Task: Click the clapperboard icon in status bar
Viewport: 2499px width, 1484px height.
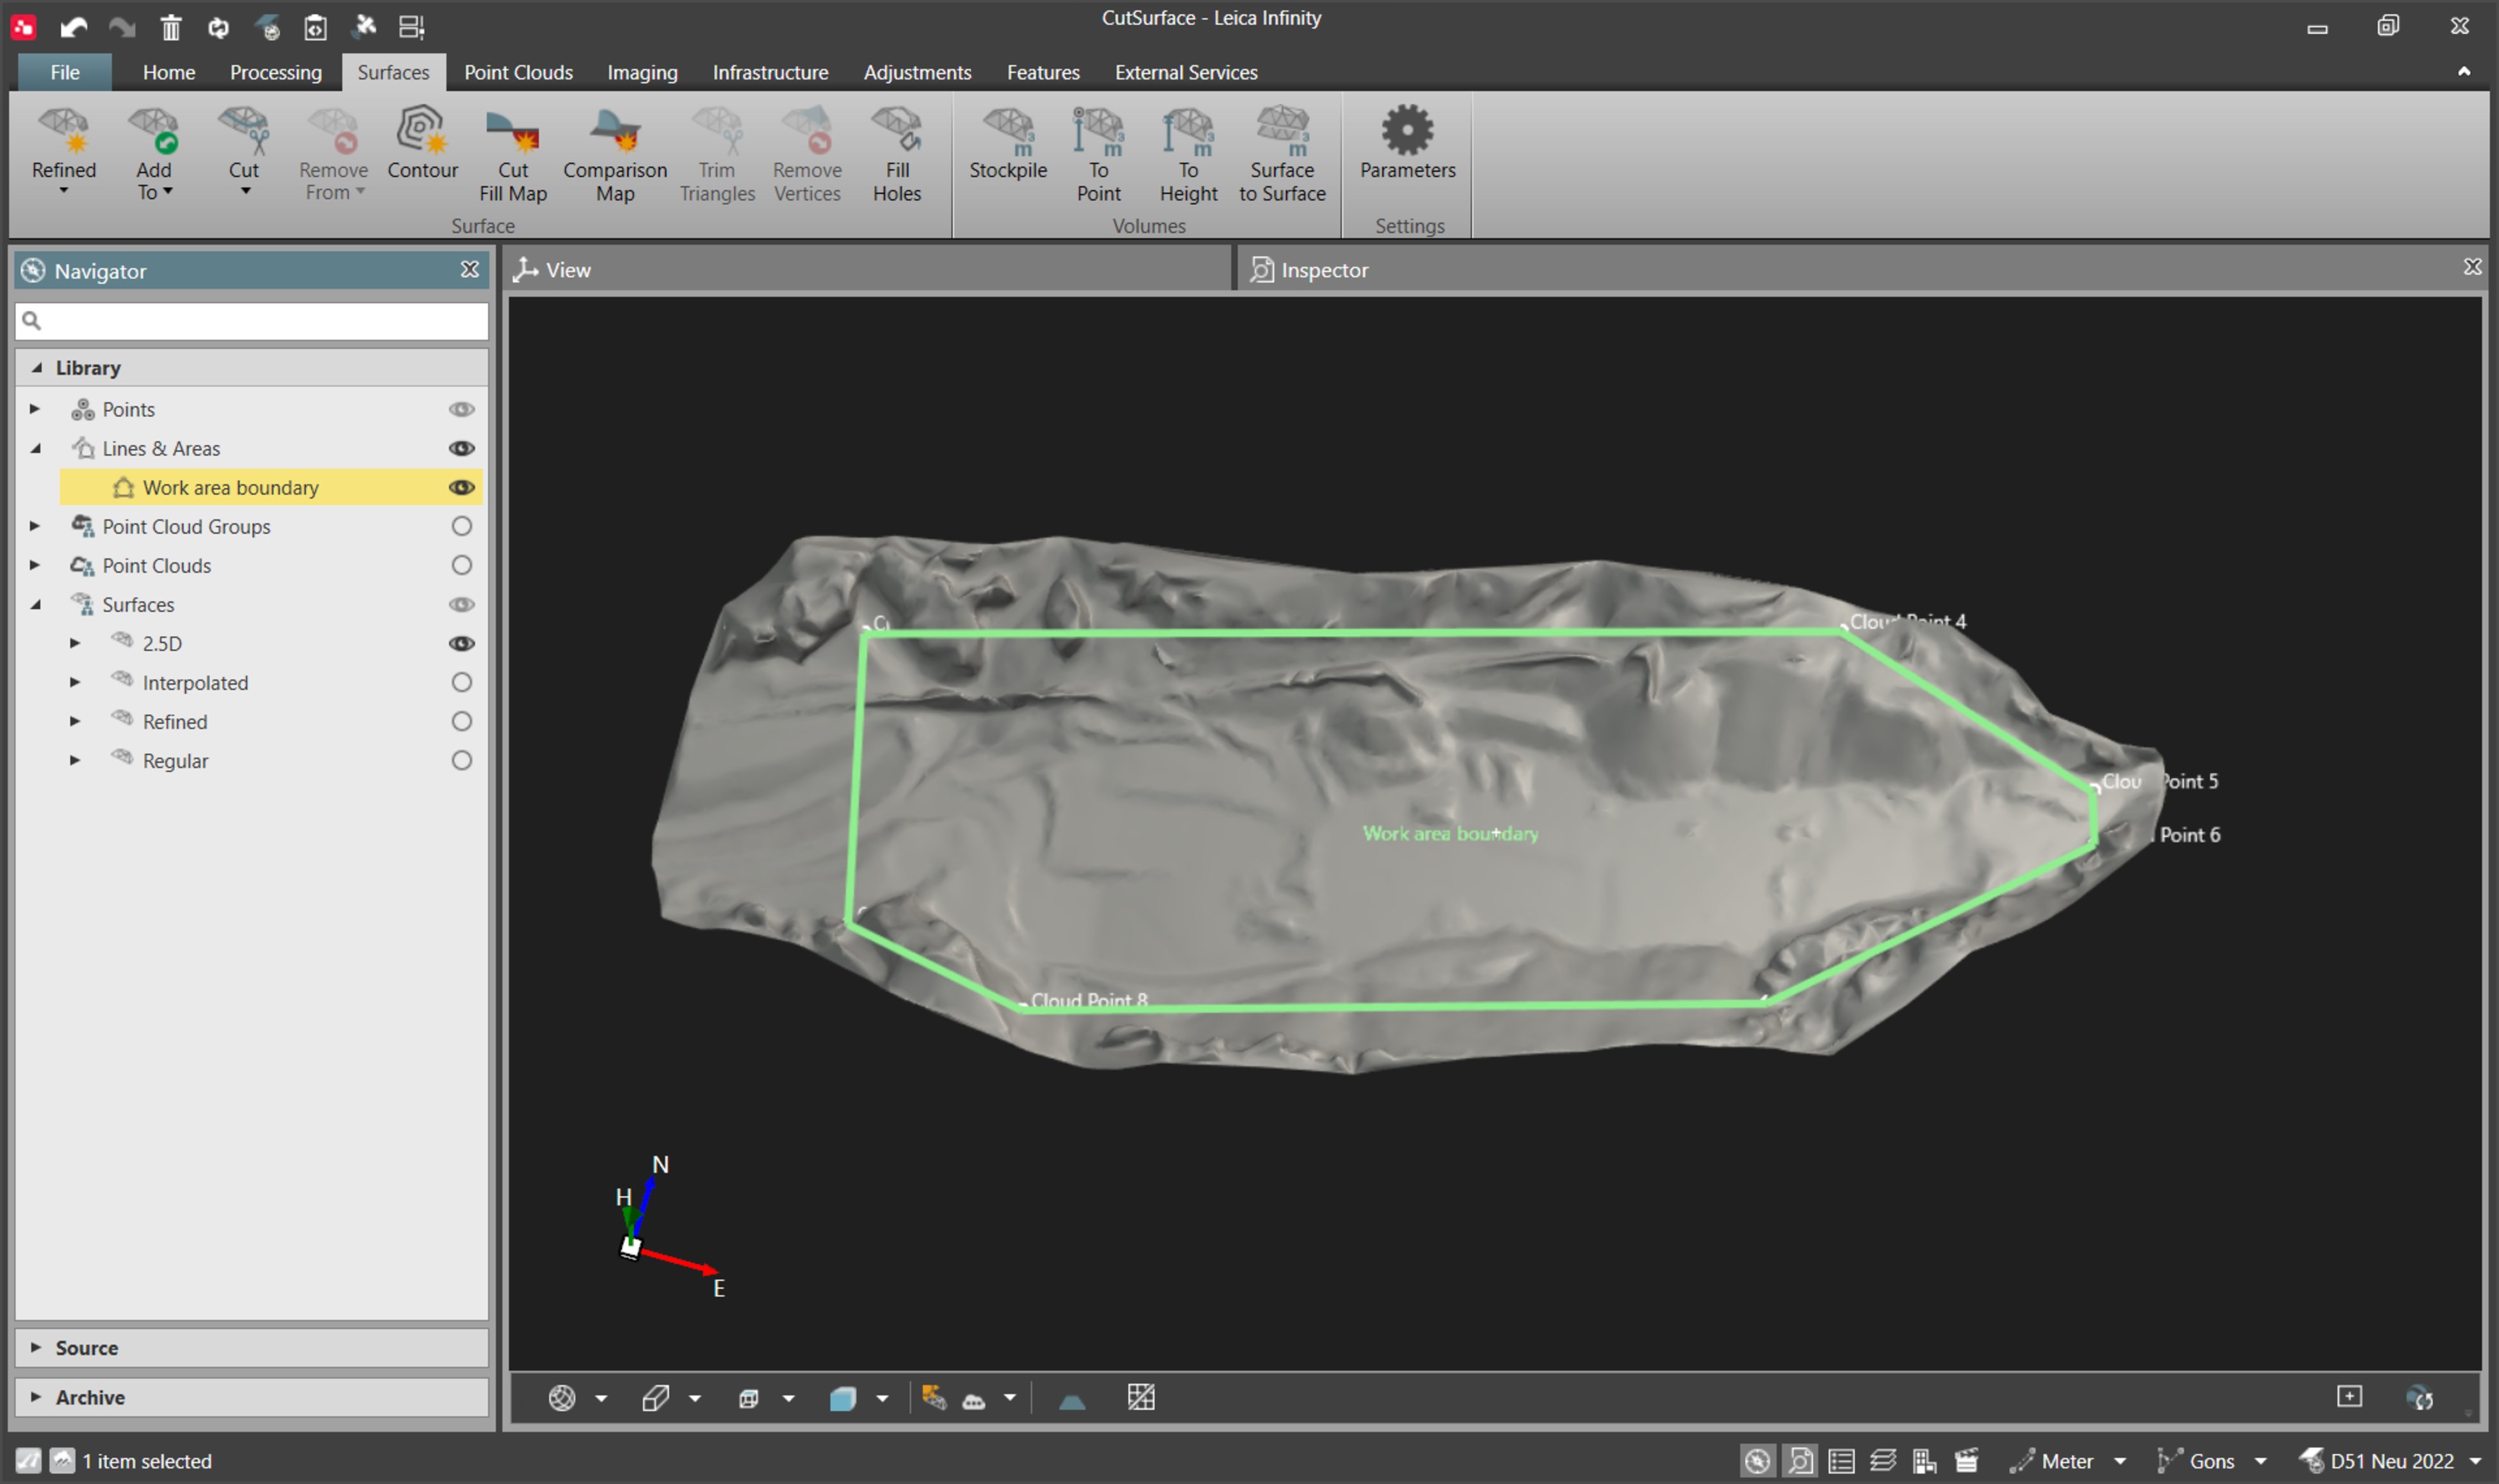Action: pos(1966,1461)
